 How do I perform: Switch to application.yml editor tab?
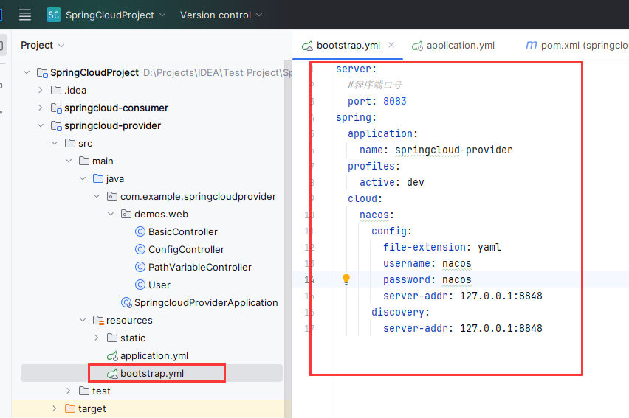460,45
